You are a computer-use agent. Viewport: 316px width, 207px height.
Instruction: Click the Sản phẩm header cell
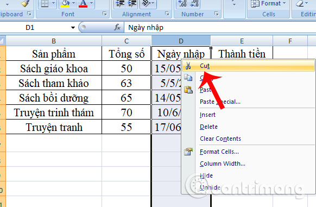pyautogui.click(x=54, y=54)
